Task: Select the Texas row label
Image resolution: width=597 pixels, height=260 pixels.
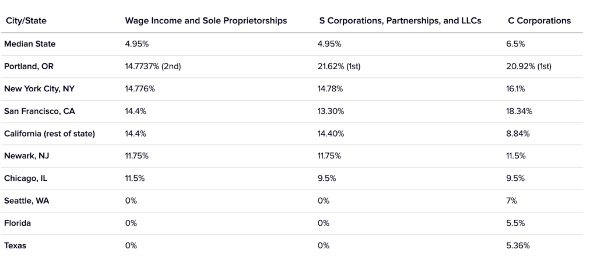Action: (x=15, y=245)
